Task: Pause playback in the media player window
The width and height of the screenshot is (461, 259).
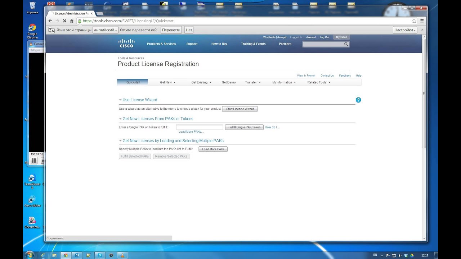Action: 34,161
